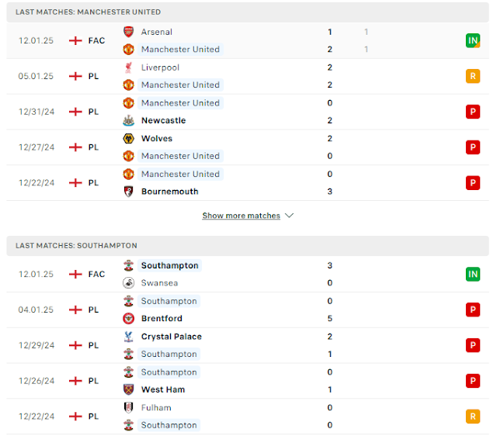This screenshot has height=436, width=497.
Task: Click green IN badge for Swansea match
Action: 473,274
